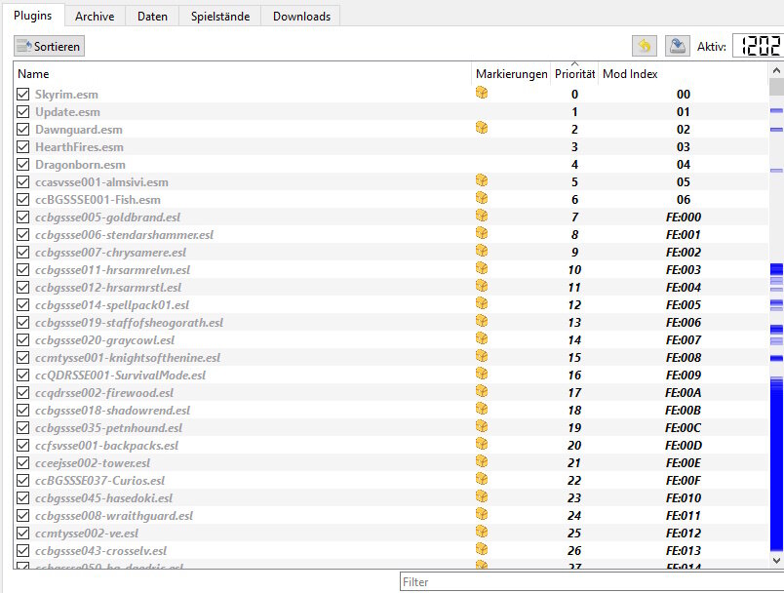Click the scrollbar up arrow
This screenshot has height=593, width=784.
click(776, 70)
